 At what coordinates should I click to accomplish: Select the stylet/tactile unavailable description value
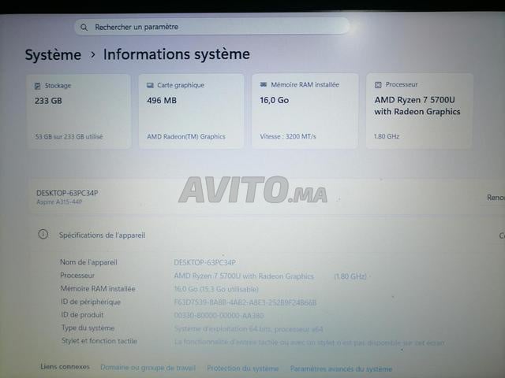pos(309,343)
